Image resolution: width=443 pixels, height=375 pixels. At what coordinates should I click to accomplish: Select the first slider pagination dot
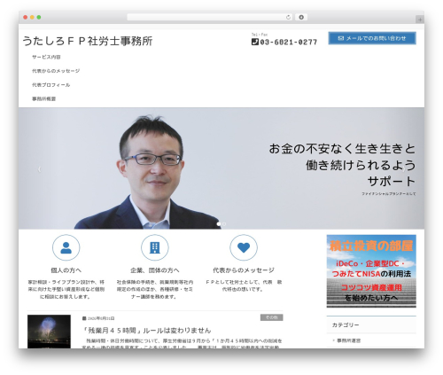[219, 224]
